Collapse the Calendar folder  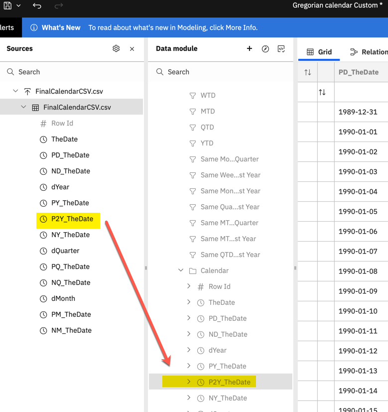coord(181,270)
